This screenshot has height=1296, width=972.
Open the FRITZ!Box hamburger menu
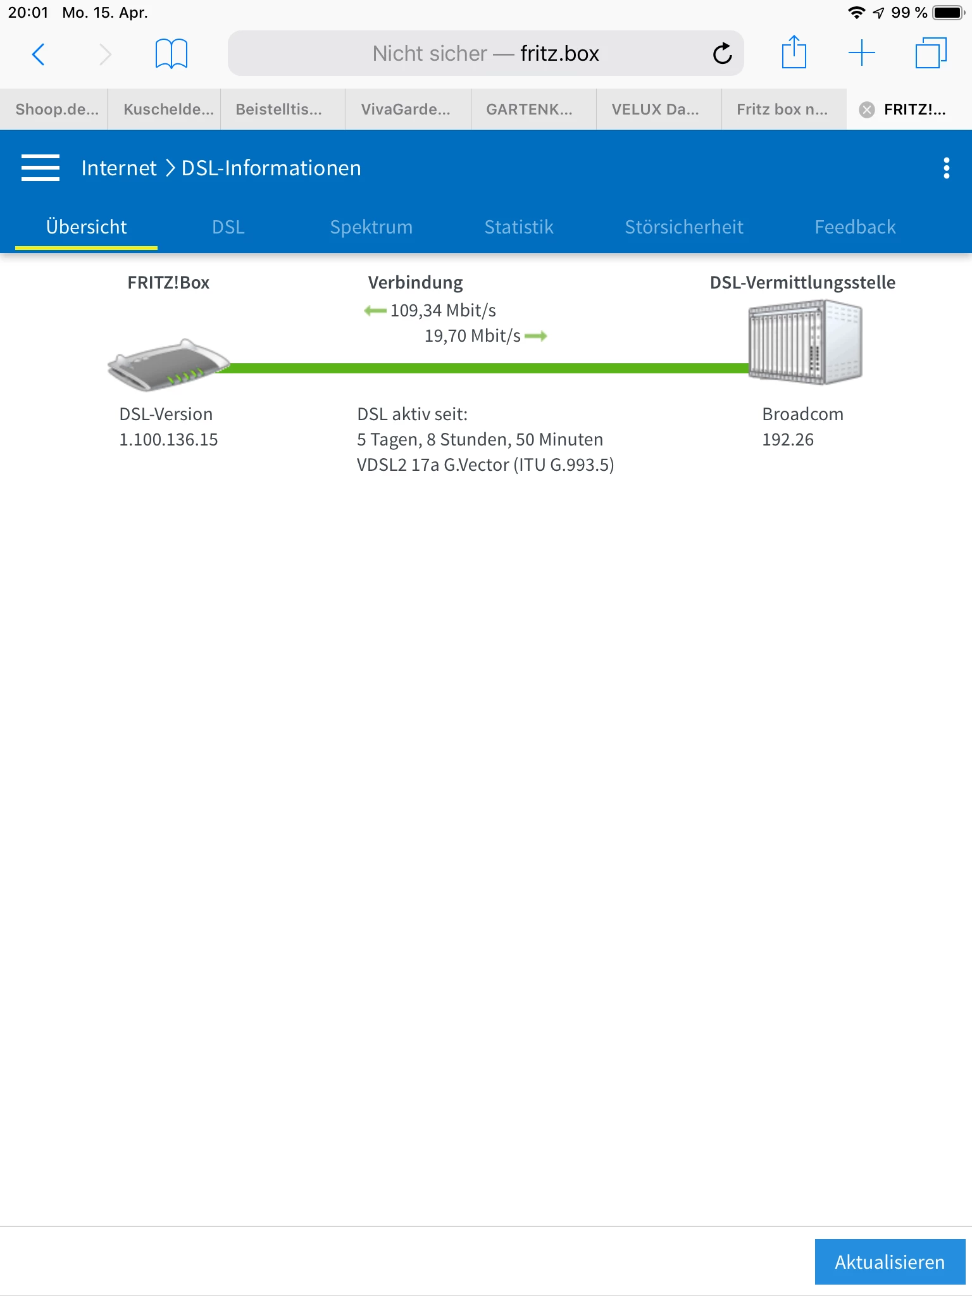click(x=40, y=168)
